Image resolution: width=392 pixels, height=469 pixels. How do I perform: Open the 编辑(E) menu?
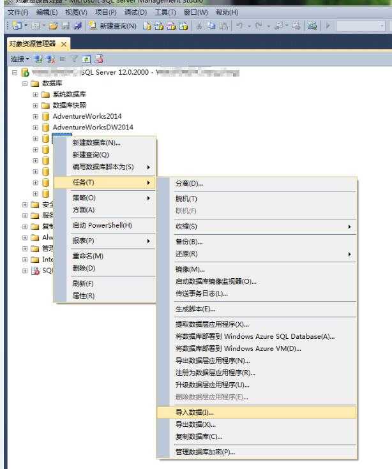[47, 13]
